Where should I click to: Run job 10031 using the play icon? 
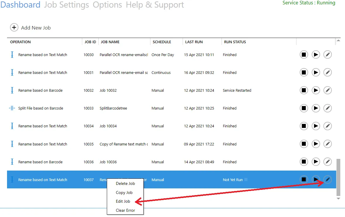[x=316, y=72]
